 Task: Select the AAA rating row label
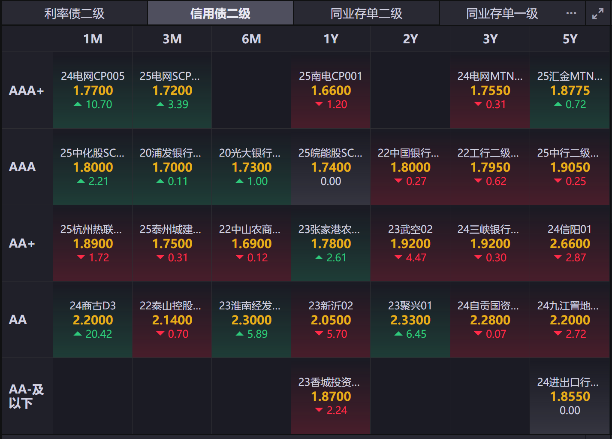pyautogui.click(x=27, y=167)
